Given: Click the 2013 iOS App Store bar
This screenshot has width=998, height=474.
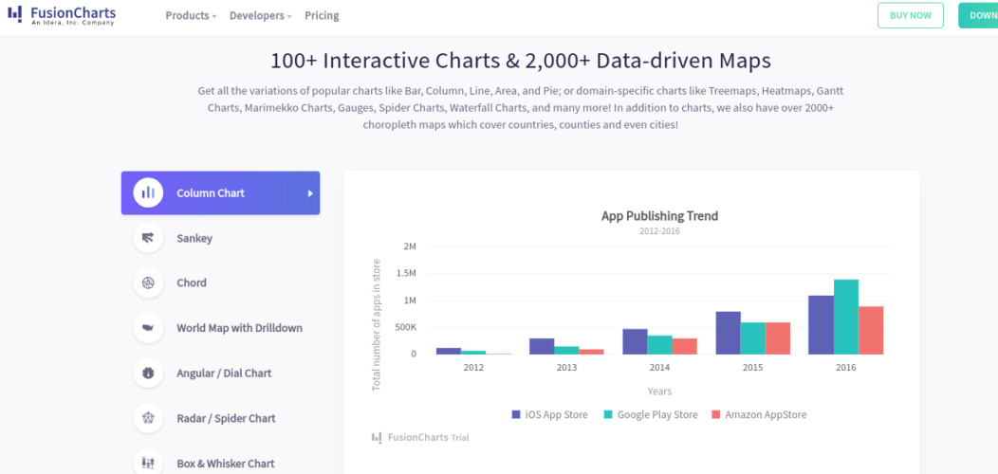Looking at the screenshot, I should pyautogui.click(x=542, y=346).
